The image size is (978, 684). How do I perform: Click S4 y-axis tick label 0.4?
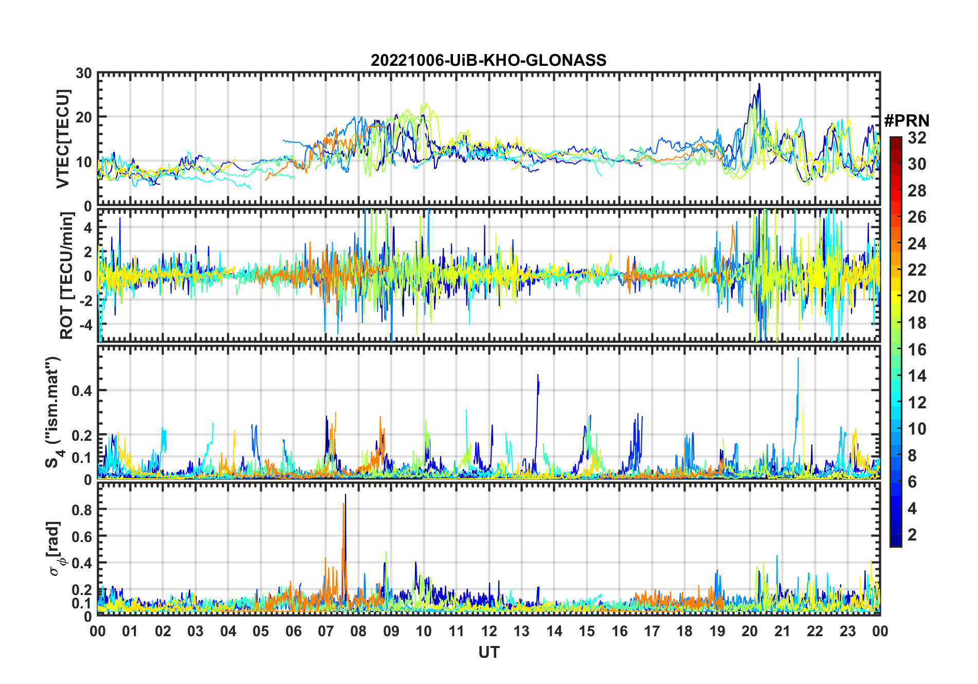pos(82,390)
